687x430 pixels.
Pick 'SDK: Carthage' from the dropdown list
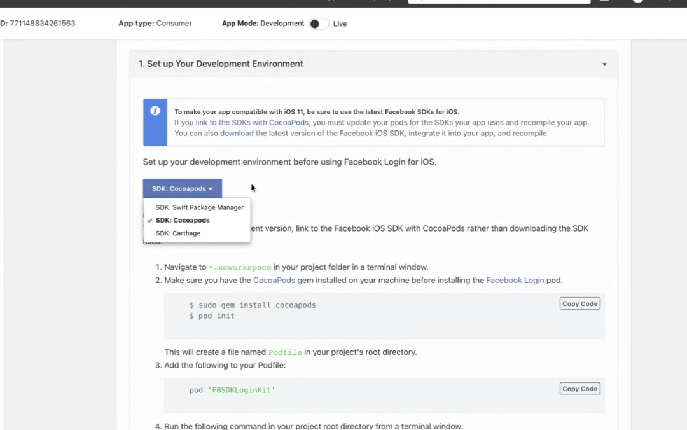pos(178,233)
